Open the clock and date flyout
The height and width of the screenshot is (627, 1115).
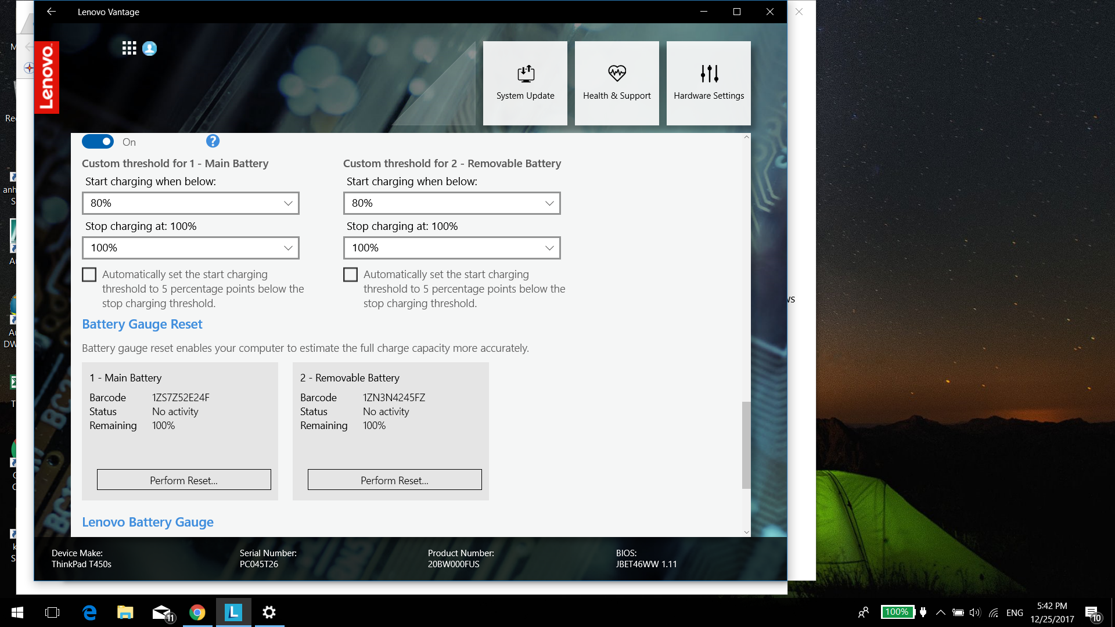(x=1052, y=612)
